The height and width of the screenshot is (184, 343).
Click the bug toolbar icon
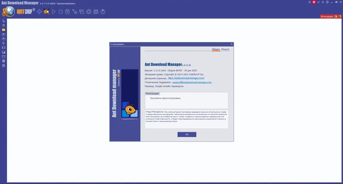[96, 12]
